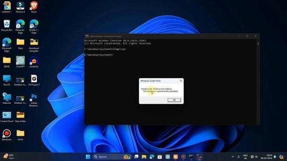This screenshot has width=287, height=161.
Task: Select the Personal - Edge shortcut
Action: click(x=20, y=27)
